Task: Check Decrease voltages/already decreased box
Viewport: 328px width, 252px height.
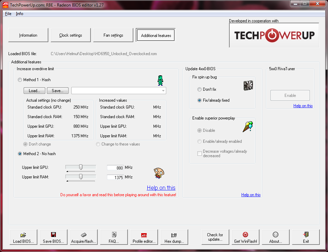Action: [199, 154]
